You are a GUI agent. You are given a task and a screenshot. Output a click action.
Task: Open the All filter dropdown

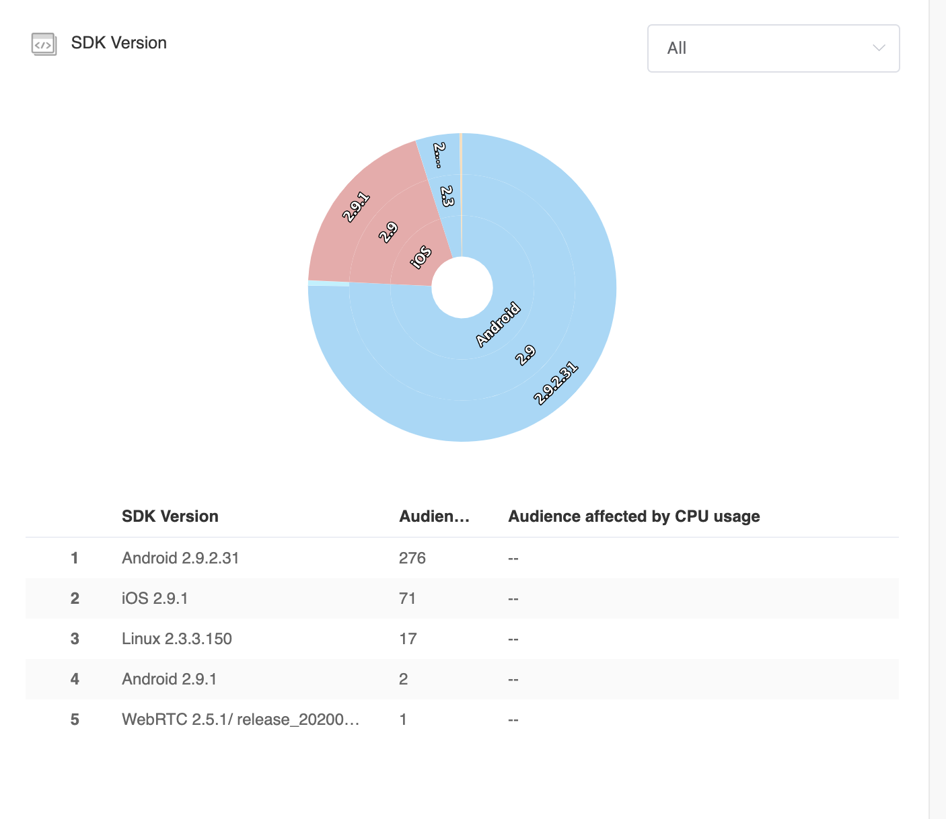[x=772, y=48]
